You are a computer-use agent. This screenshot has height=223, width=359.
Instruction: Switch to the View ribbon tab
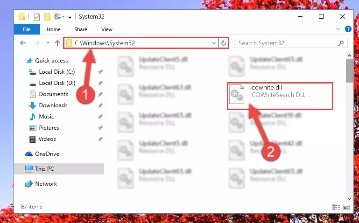coord(107,29)
